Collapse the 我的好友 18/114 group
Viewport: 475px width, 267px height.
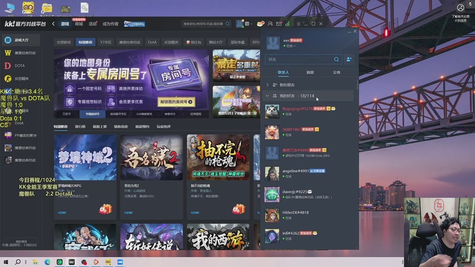[x=308, y=96]
